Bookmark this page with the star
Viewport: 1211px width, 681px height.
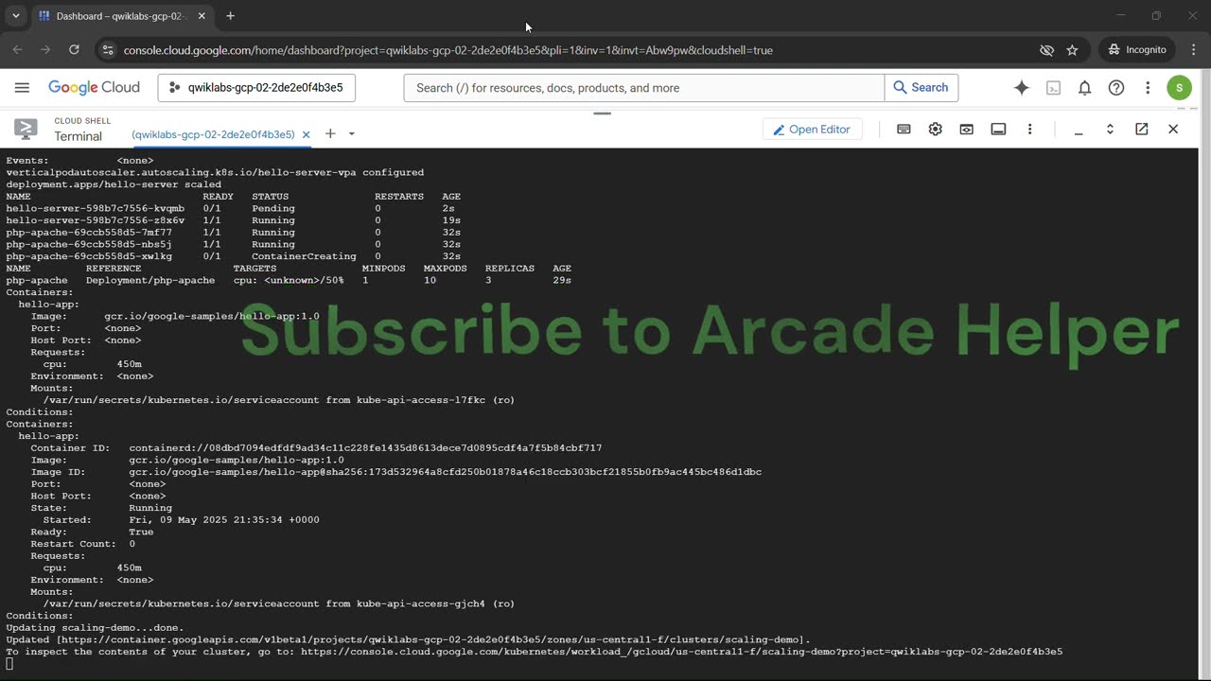coord(1072,50)
